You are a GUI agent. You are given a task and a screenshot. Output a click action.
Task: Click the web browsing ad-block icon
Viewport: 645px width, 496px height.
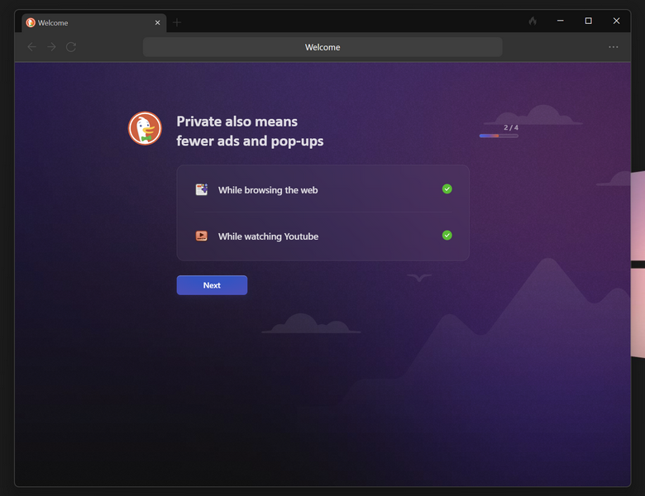[201, 189]
